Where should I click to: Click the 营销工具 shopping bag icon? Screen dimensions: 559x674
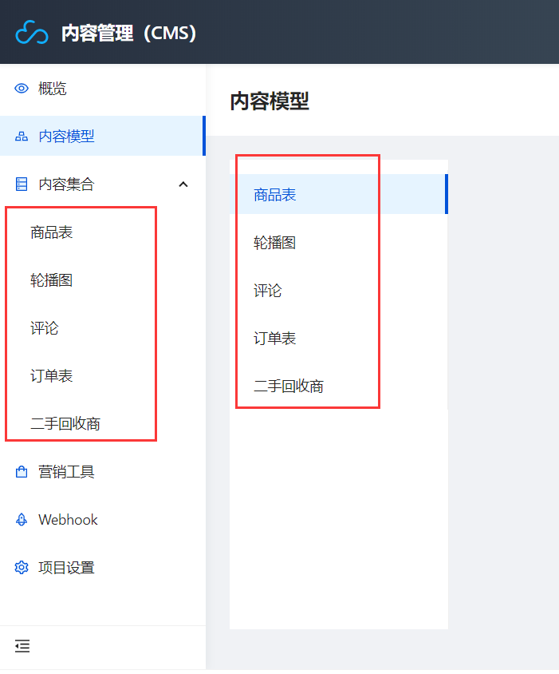22,471
